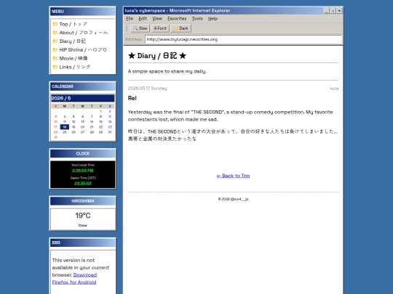Open the Tools menu

pyautogui.click(x=197, y=19)
